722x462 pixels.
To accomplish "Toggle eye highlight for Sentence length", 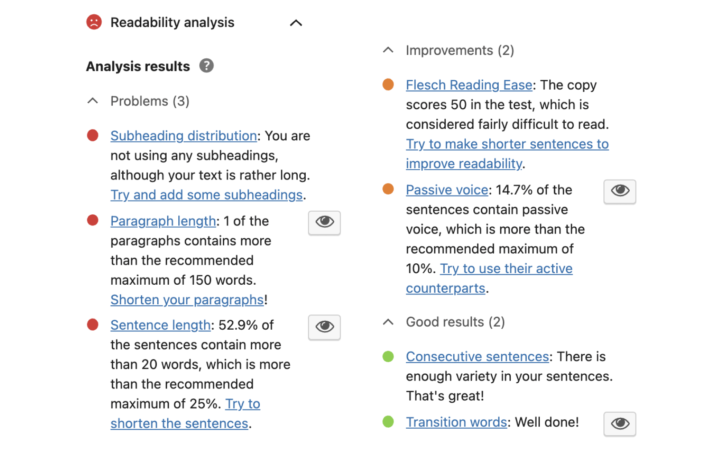I will click(324, 327).
